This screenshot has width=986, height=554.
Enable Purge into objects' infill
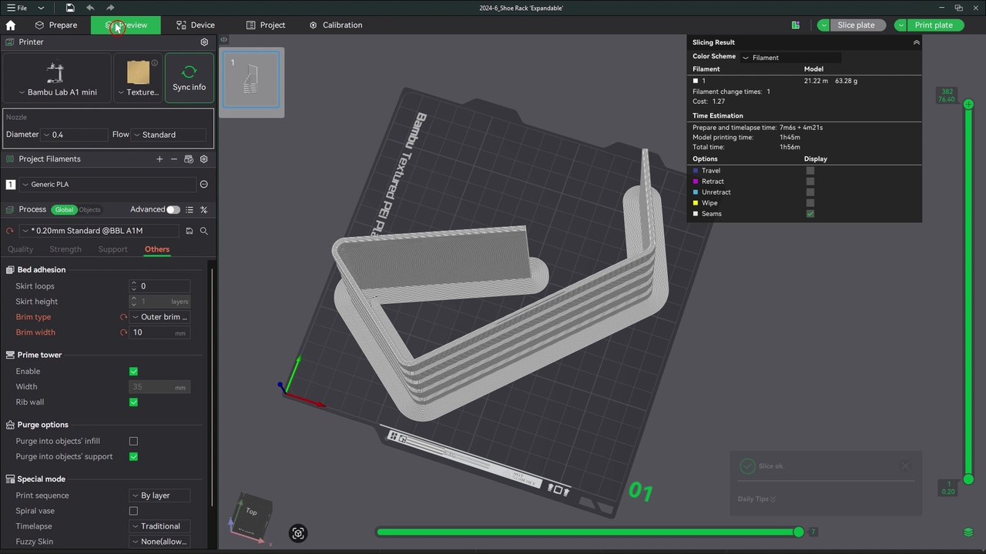(133, 441)
